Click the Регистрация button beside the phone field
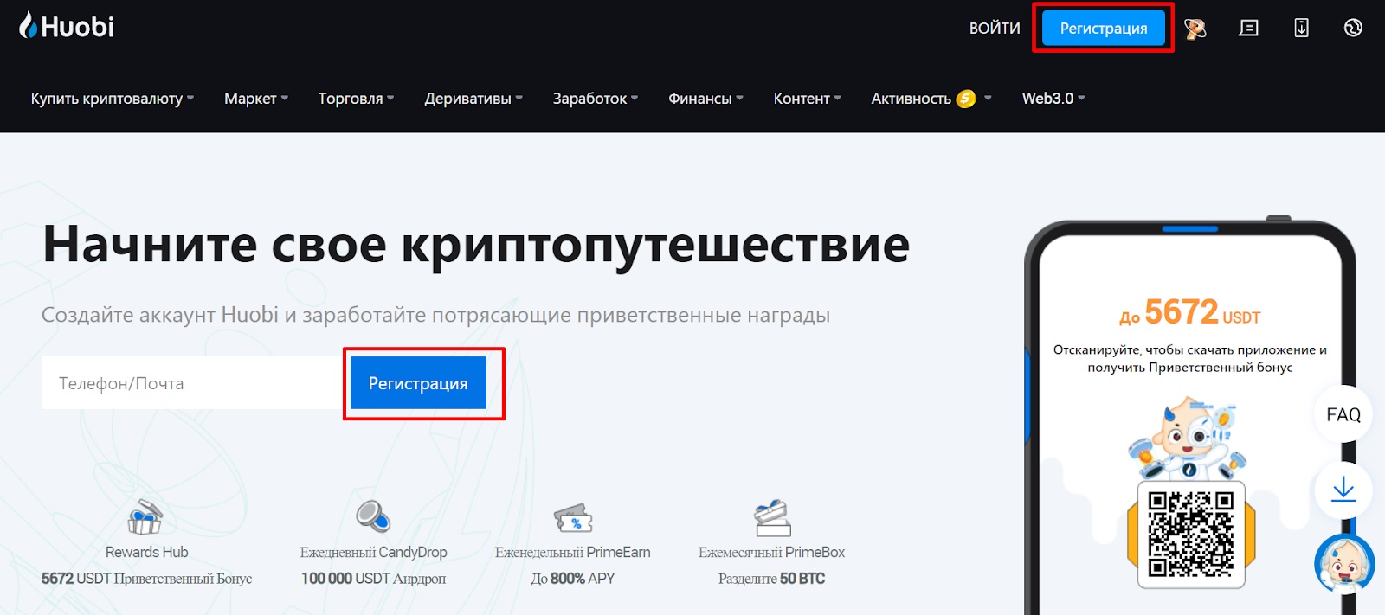The width and height of the screenshot is (1385, 615). click(x=418, y=383)
